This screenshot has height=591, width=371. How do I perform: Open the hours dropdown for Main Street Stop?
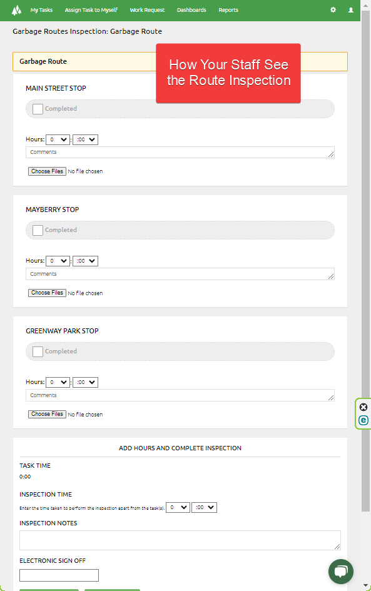(58, 139)
